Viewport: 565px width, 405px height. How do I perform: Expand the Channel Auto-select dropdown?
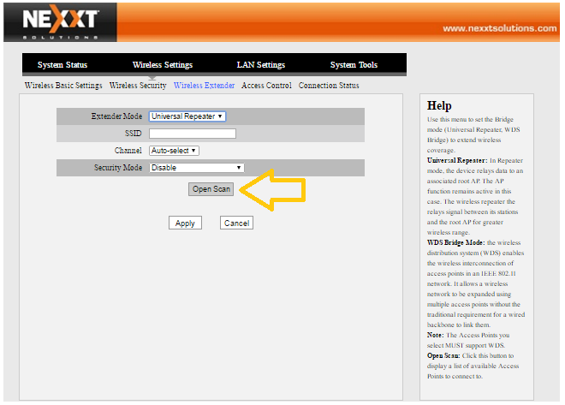174,151
